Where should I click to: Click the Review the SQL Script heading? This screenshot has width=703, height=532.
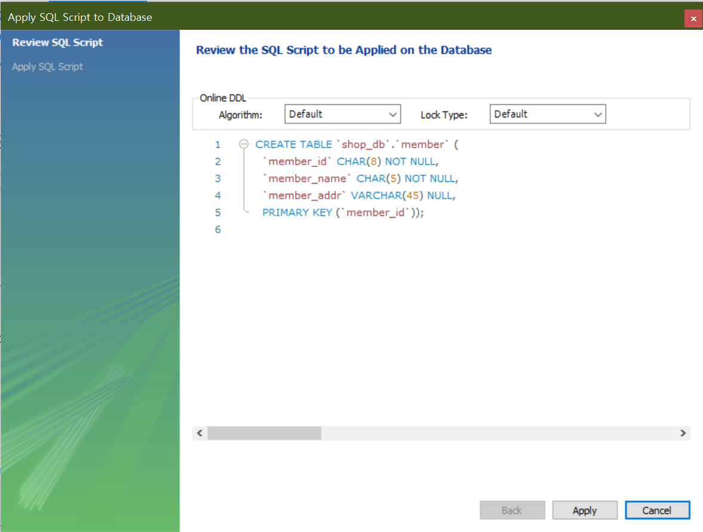pyautogui.click(x=344, y=50)
